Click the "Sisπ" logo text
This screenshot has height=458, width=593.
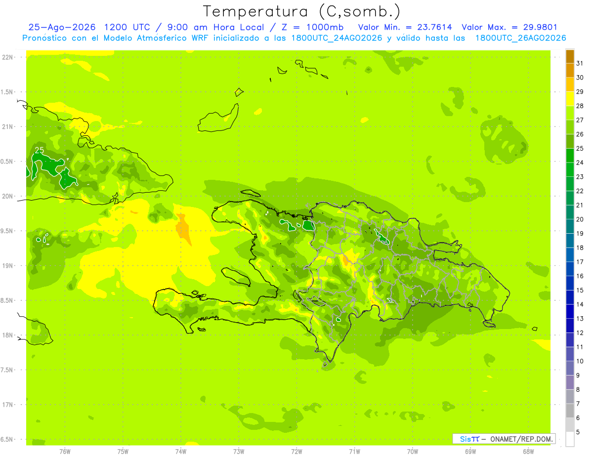point(469,439)
